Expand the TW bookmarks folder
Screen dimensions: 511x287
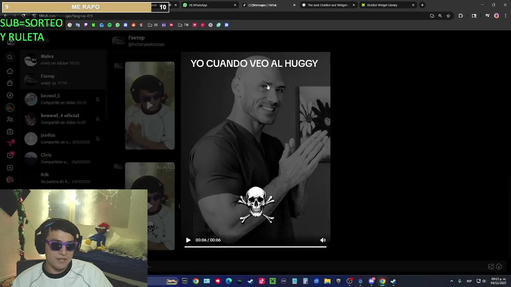(x=183, y=25)
